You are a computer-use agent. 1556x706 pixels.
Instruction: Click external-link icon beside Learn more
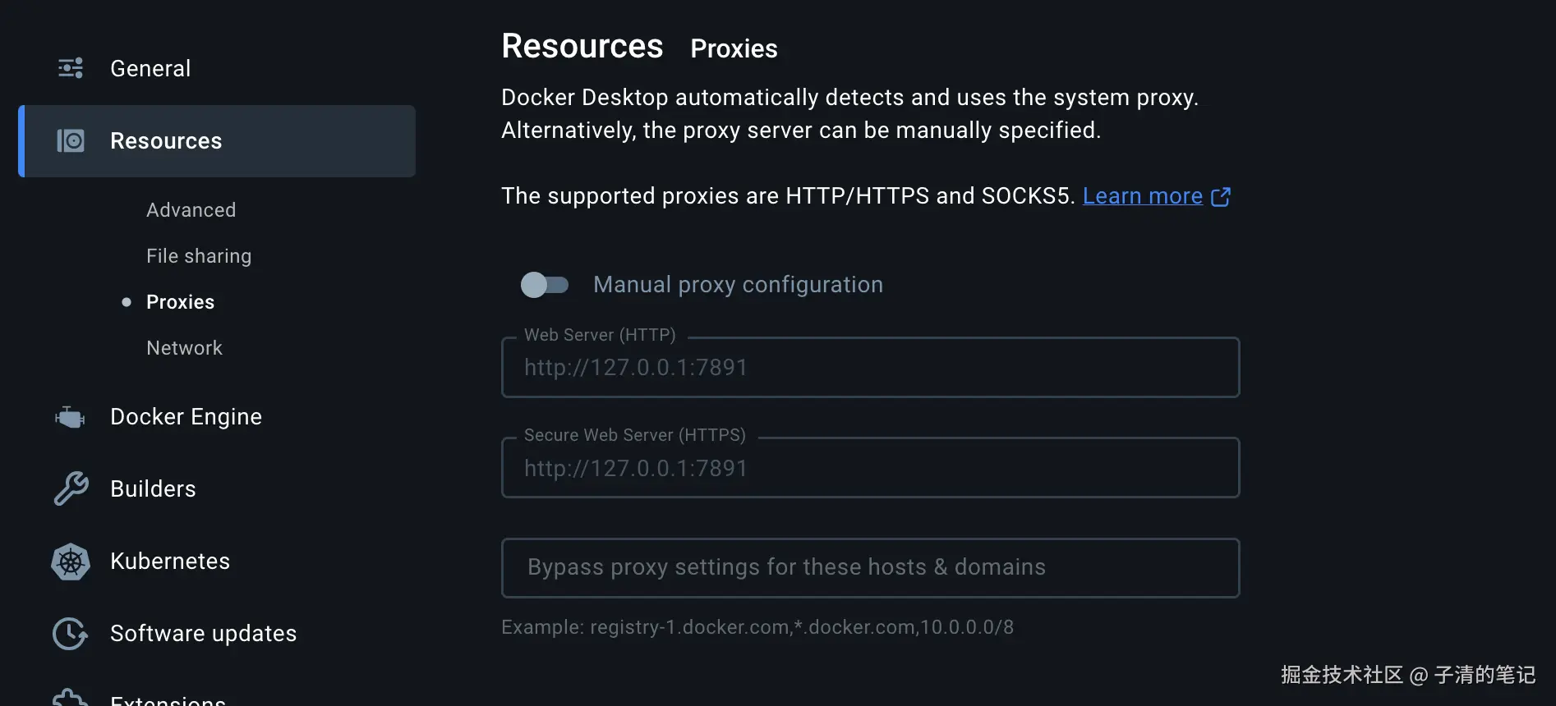point(1221,196)
